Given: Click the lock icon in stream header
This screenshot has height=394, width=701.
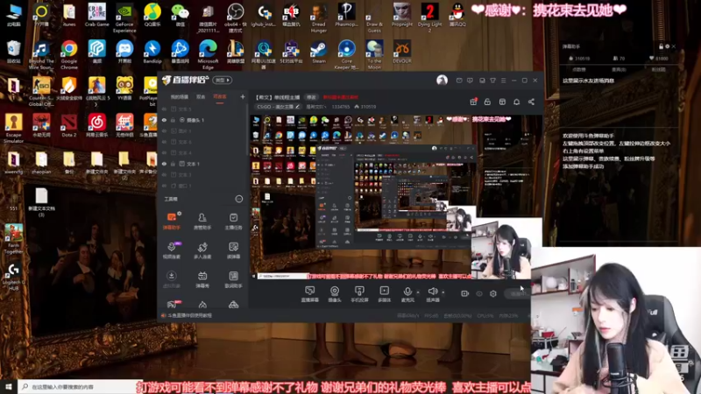Looking at the screenshot, I should [x=487, y=102].
